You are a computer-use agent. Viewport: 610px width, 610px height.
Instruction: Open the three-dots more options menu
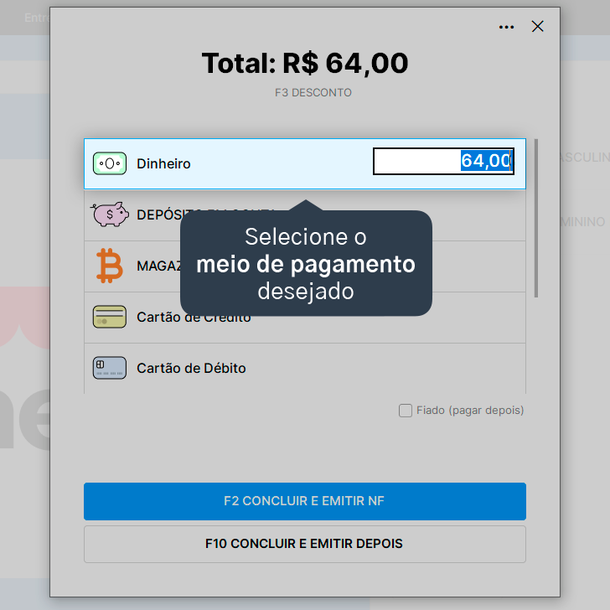point(506,27)
